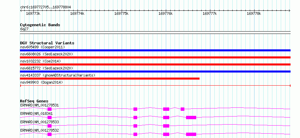Click the Cytogenetic Bands track heading
Image resolution: width=300 pixels, height=138 pixels.
[40, 25]
